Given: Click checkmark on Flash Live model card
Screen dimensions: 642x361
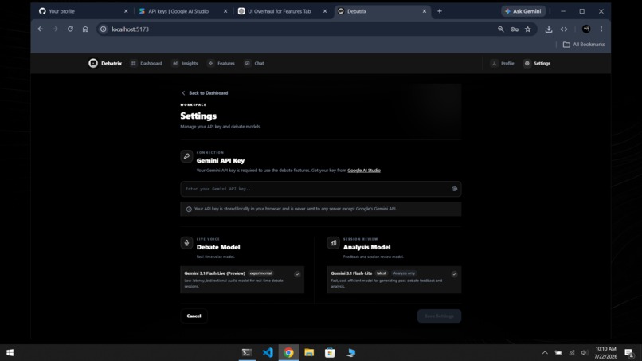Looking at the screenshot, I should (297, 274).
